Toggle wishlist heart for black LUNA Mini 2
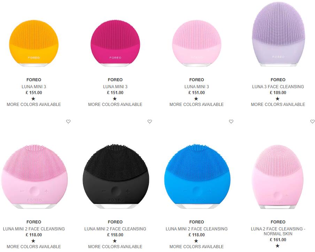This screenshot has width=315, height=252. pos(150,121)
